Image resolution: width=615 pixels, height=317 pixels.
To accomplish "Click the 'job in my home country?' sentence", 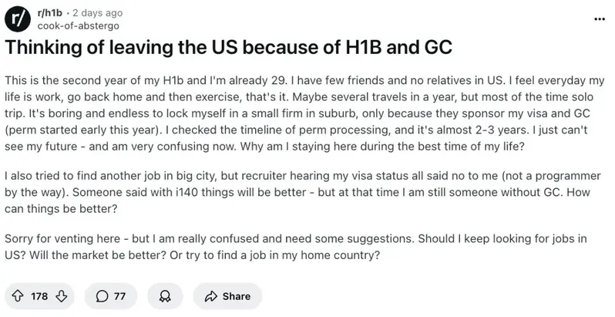I will tap(318, 252).
